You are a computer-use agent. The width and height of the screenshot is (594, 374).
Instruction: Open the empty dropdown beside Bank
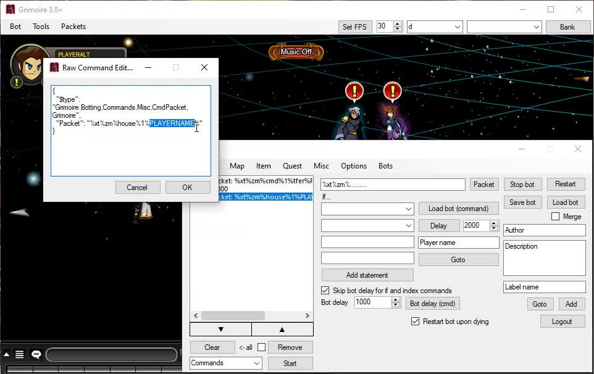[x=504, y=27]
